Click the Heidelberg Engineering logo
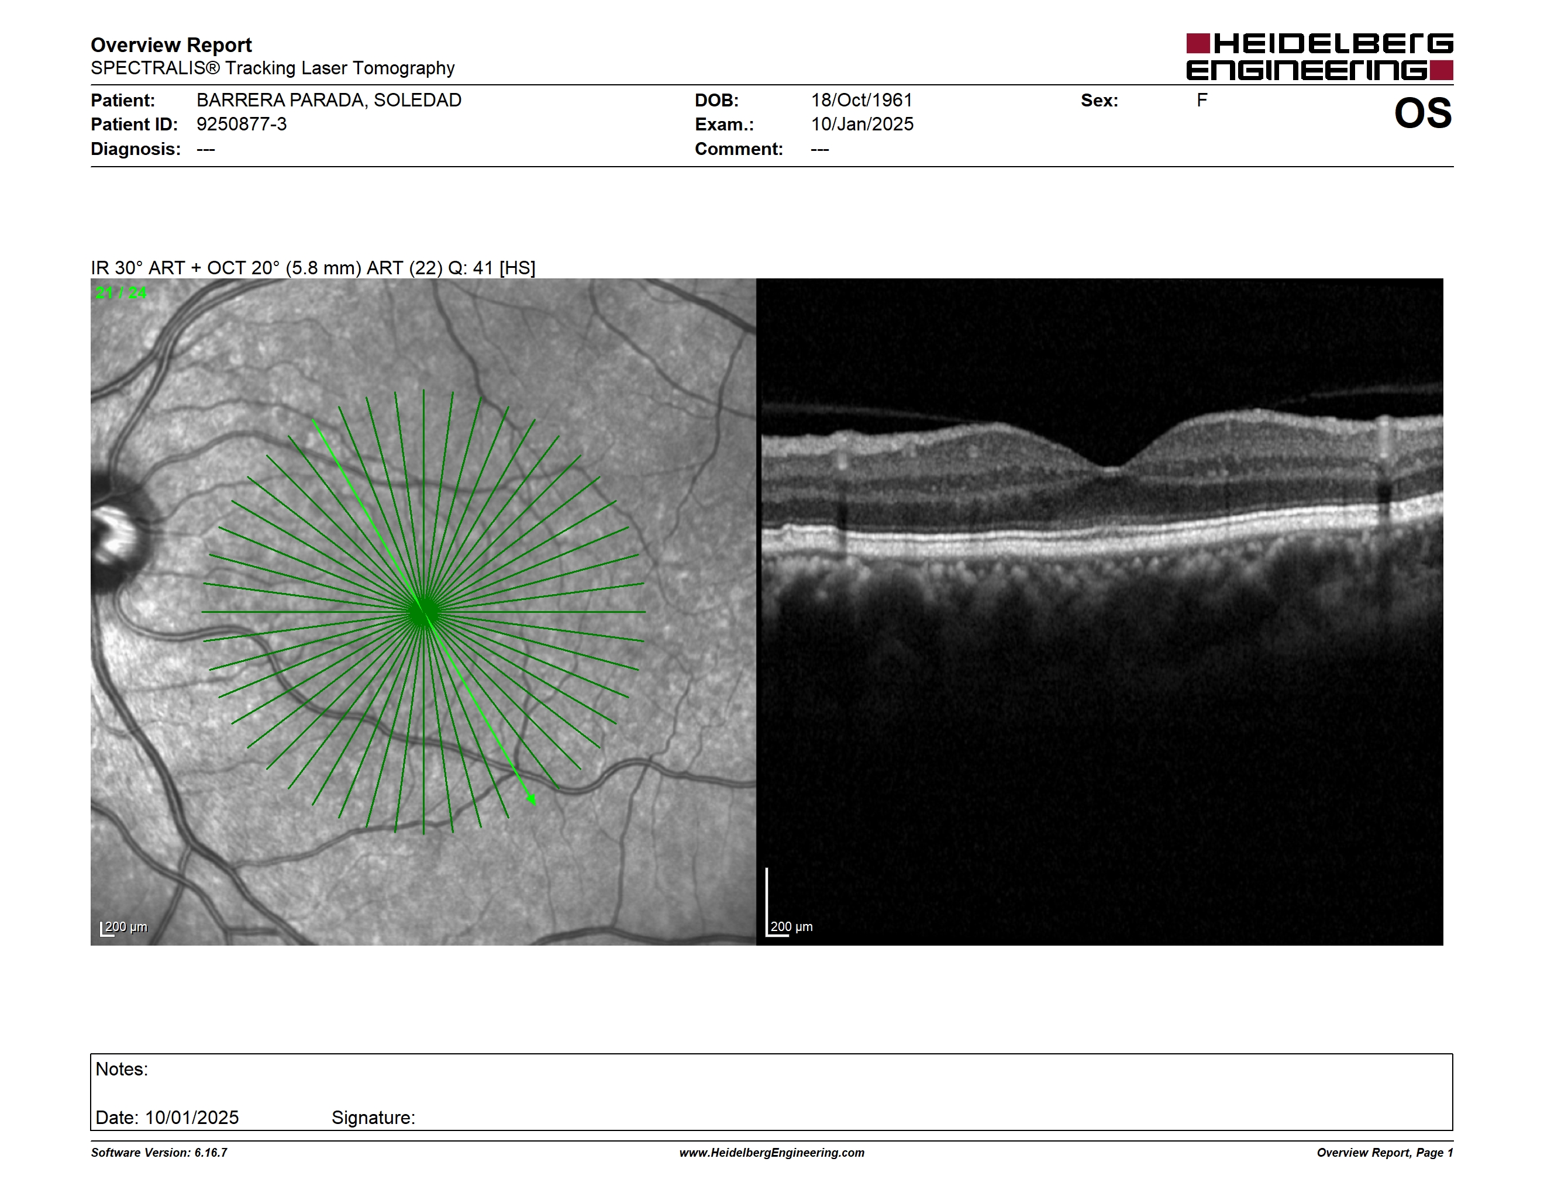The height and width of the screenshot is (1193, 1544). tap(1319, 57)
